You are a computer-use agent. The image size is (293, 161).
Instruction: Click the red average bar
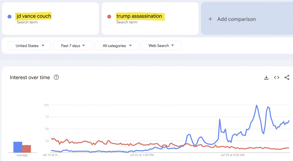[x=27, y=149]
